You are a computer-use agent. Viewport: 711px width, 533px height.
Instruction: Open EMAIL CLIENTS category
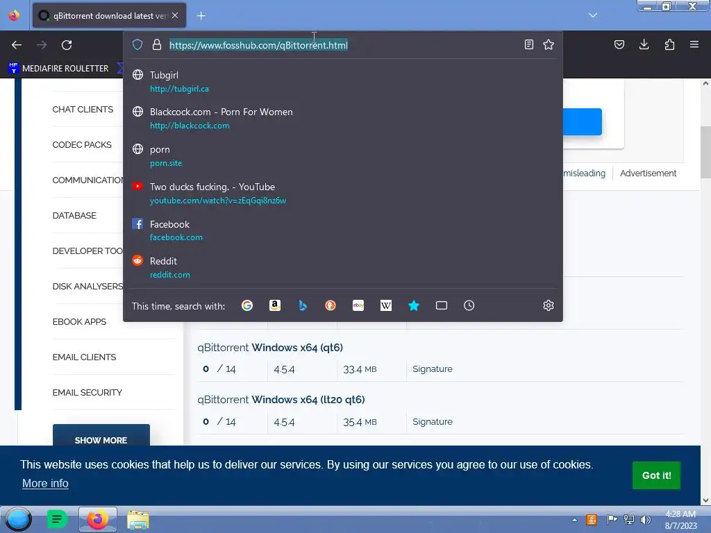coord(84,357)
